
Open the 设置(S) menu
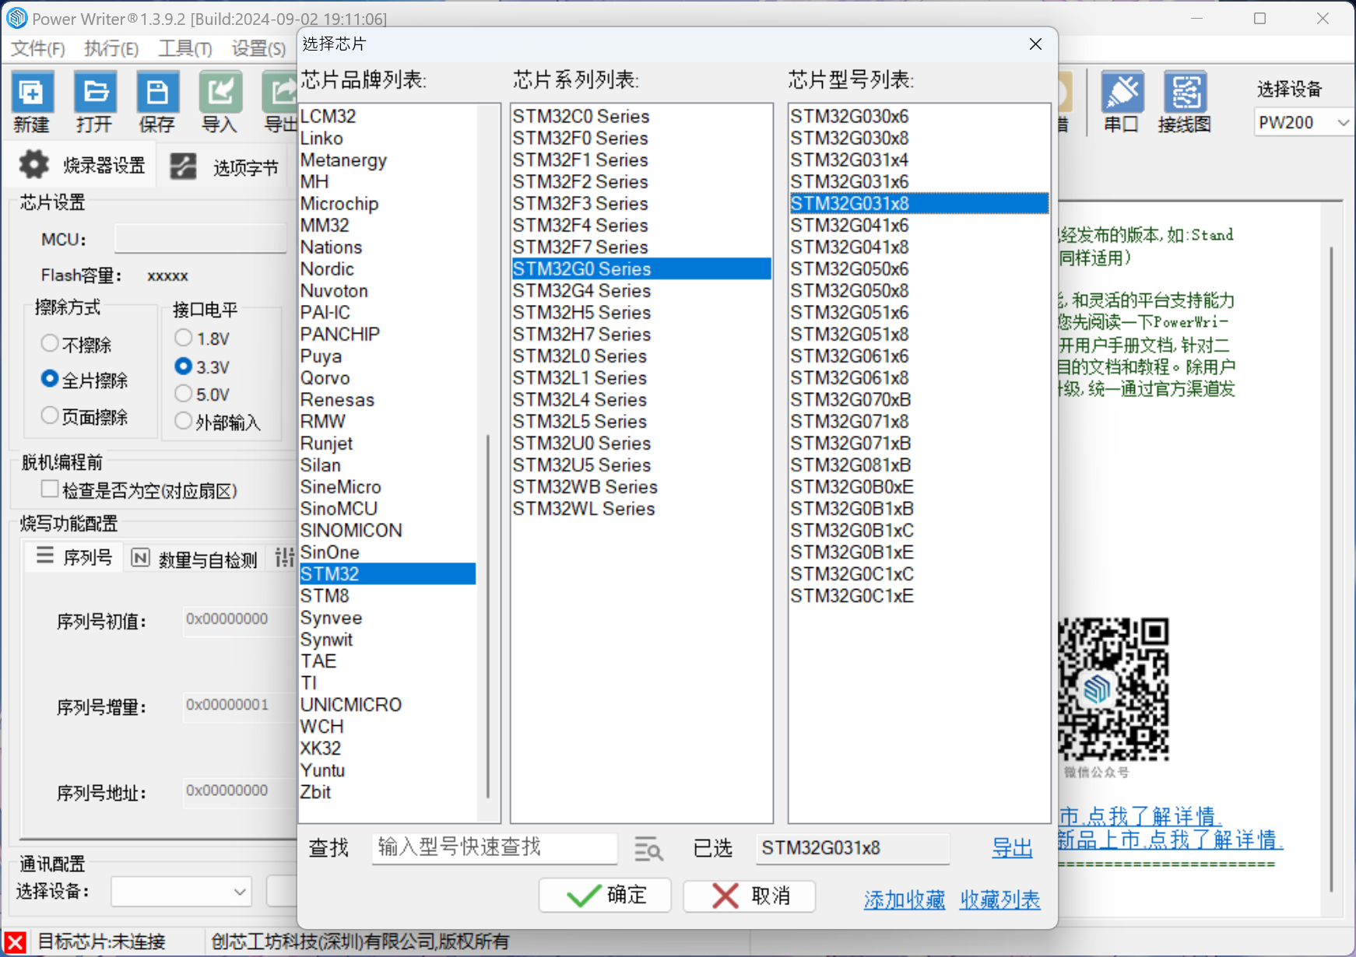(x=258, y=48)
